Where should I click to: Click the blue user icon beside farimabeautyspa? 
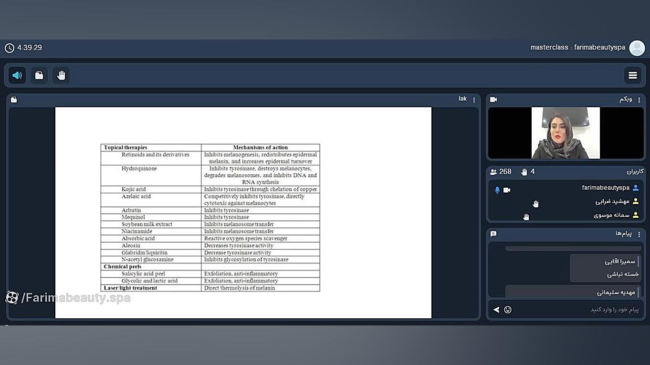[x=635, y=188]
